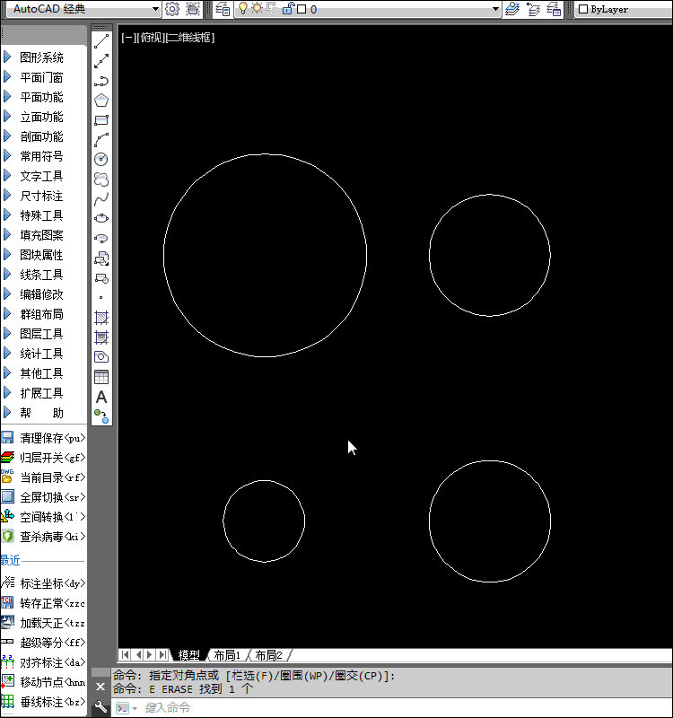
Task: Switch to the 布局2 tab
Action: [268, 655]
